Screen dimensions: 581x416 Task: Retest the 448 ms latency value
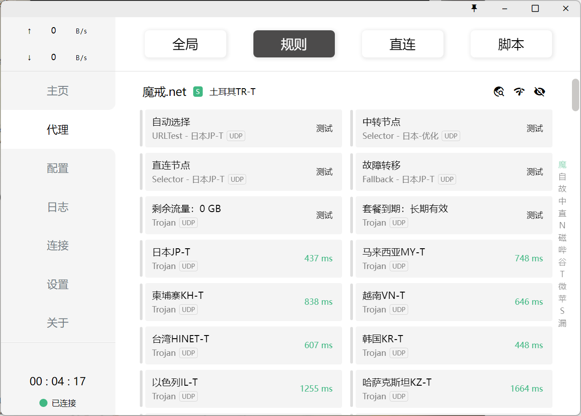pos(529,345)
